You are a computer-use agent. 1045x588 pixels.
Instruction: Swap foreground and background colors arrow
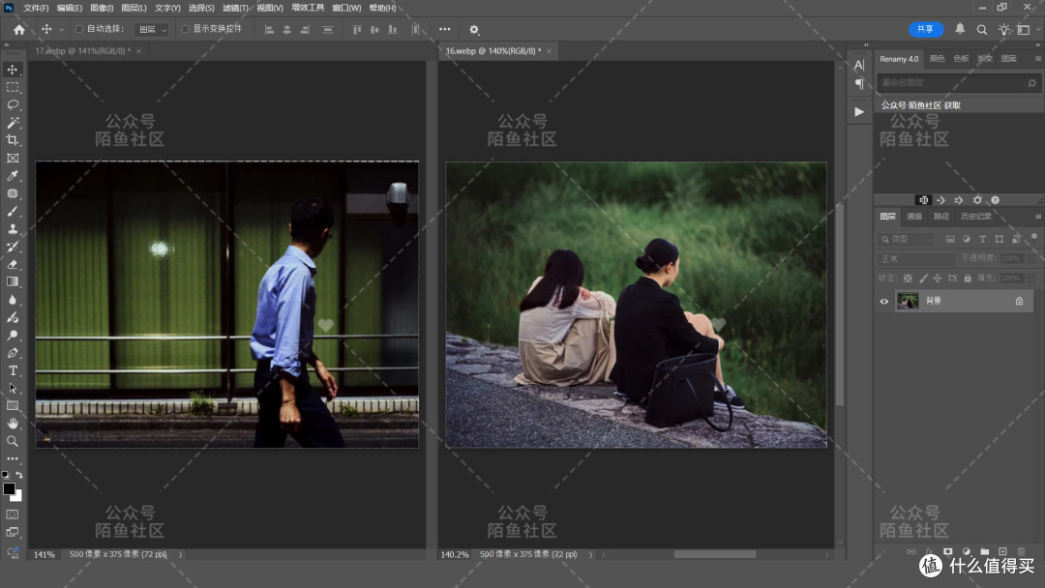(19, 475)
